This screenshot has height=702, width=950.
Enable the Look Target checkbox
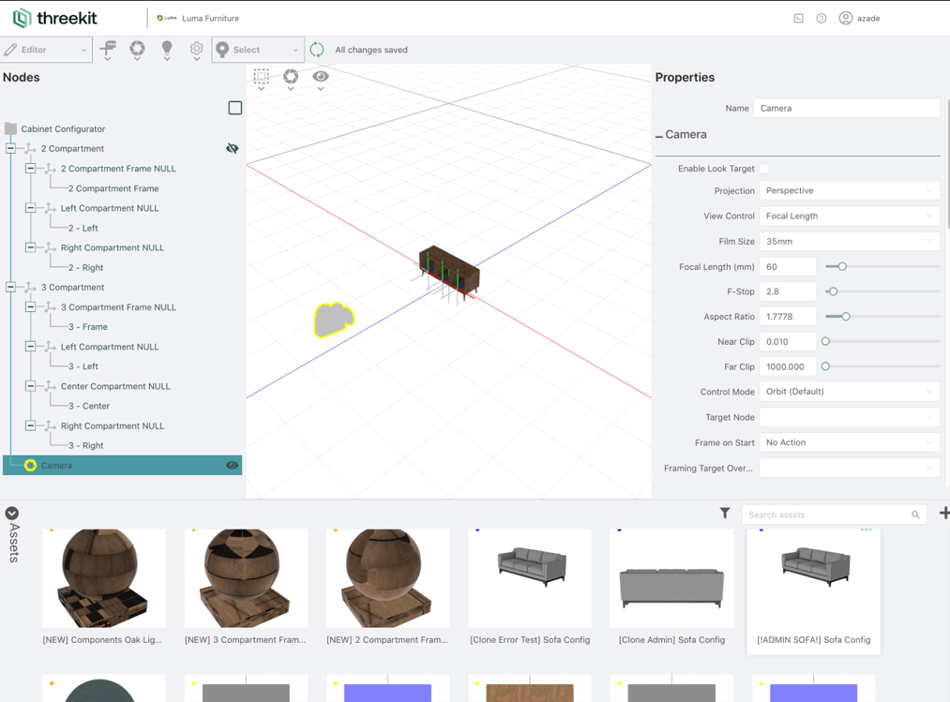point(764,169)
